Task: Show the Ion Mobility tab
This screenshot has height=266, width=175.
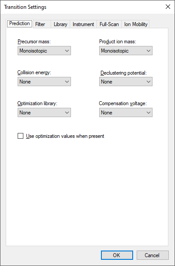Action: (x=136, y=24)
